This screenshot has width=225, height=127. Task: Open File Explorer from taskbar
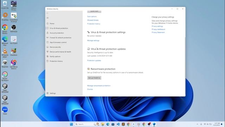pyautogui.click(x=103, y=124)
